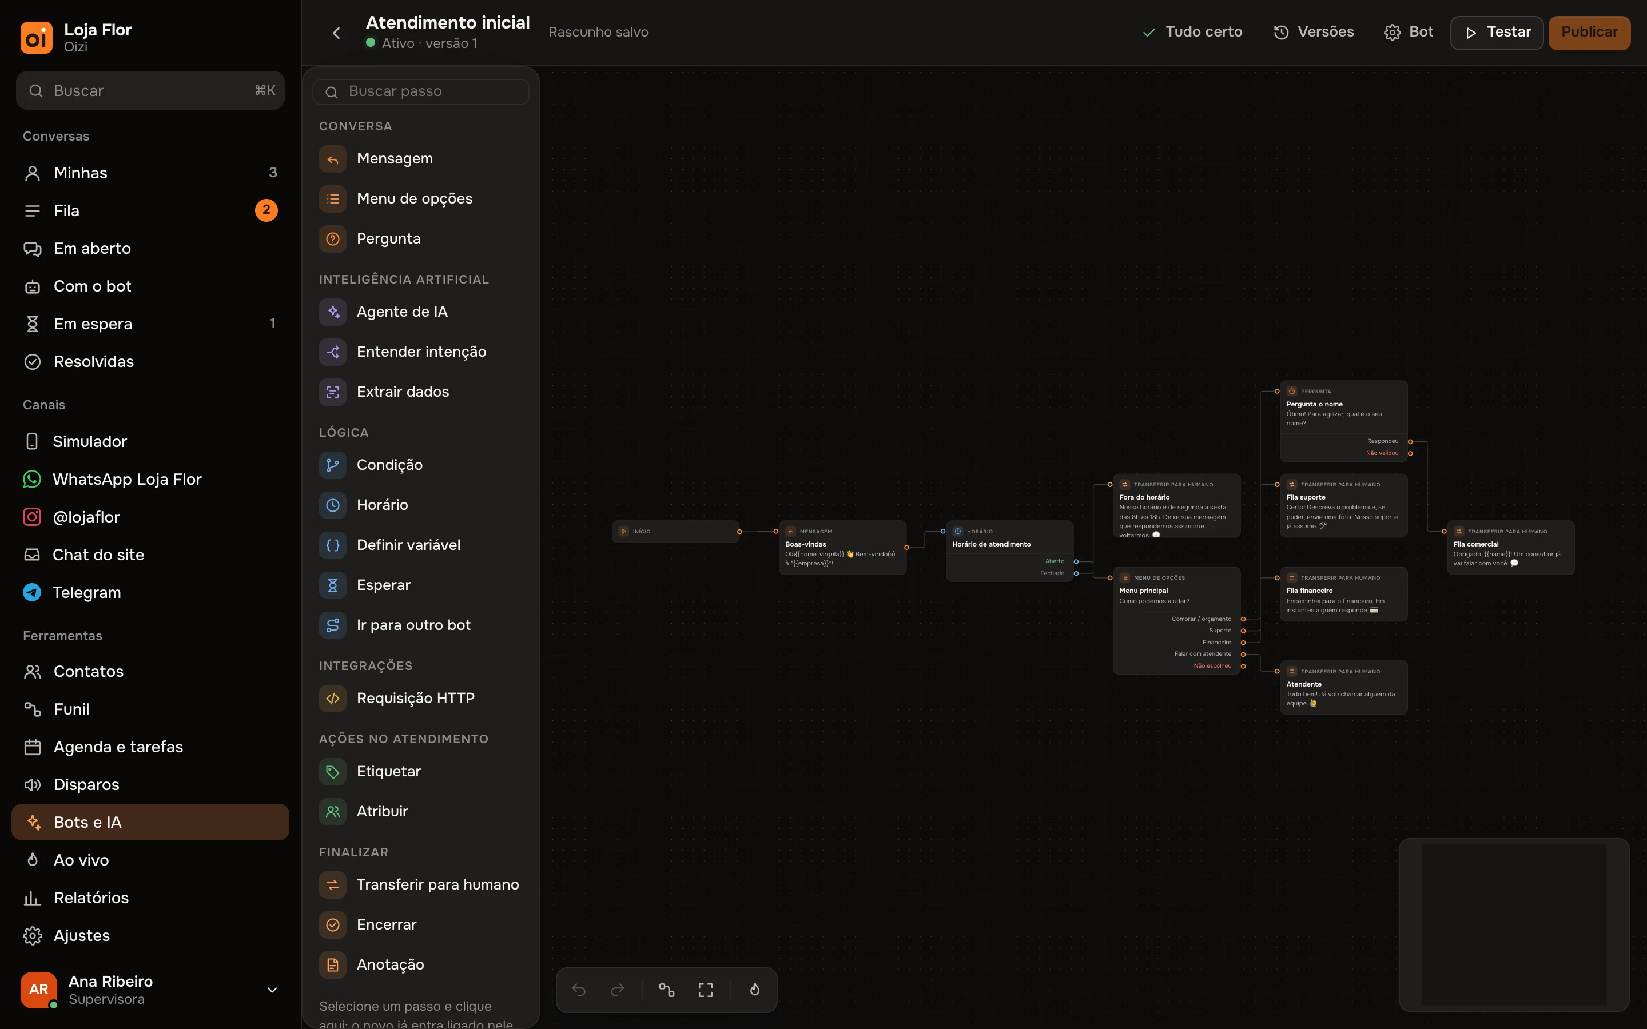Focus the Buscar passo search field
This screenshot has height=1029, width=1647.
click(420, 92)
